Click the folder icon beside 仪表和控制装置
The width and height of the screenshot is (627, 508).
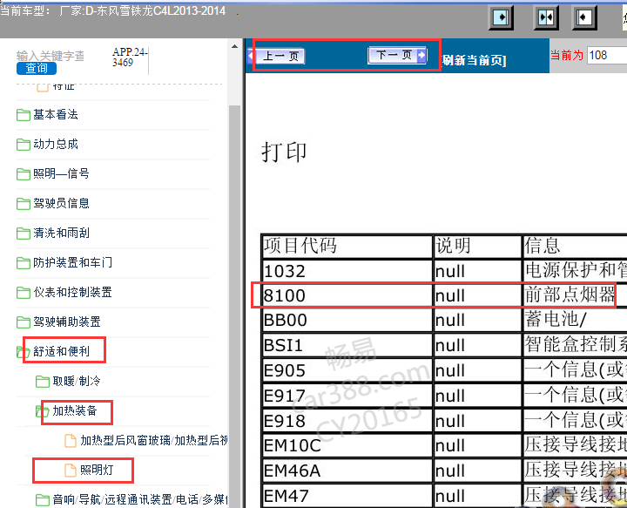(x=24, y=293)
